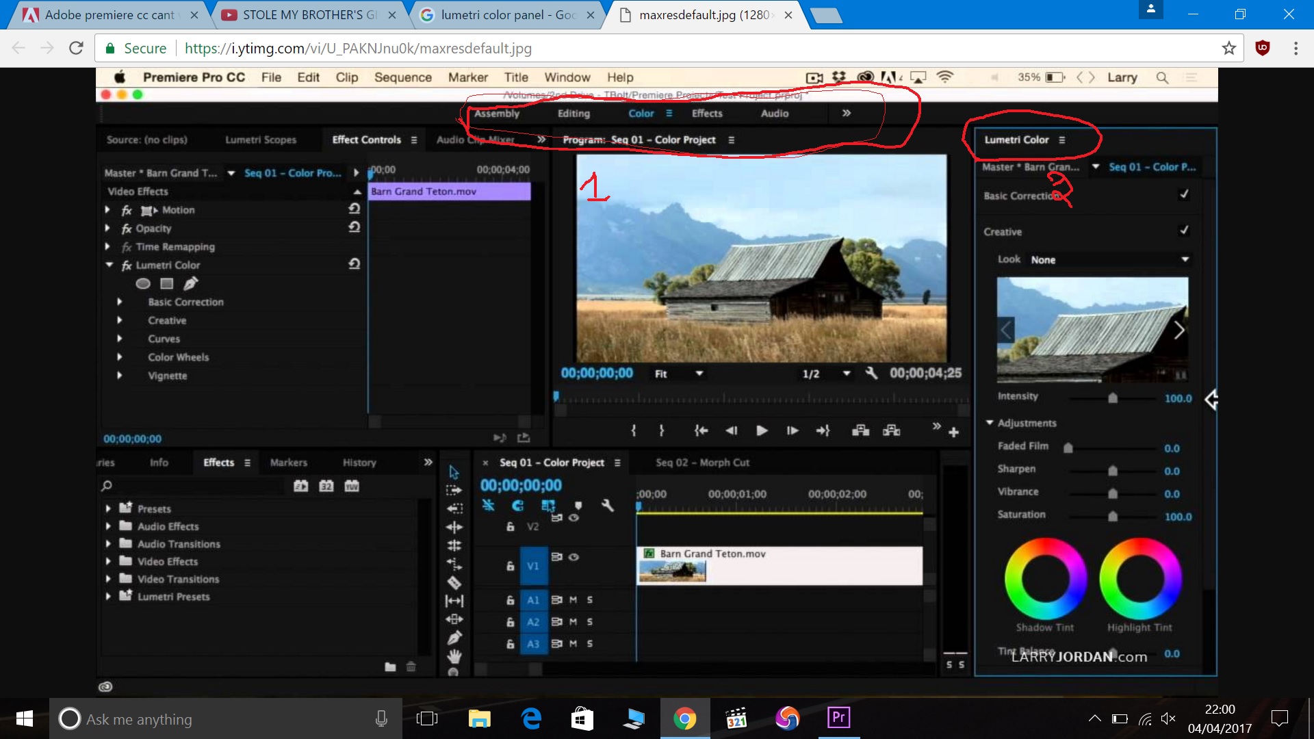The height and width of the screenshot is (739, 1314).
Task: Click the wrench settings icon in timeline
Action: pos(608,506)
